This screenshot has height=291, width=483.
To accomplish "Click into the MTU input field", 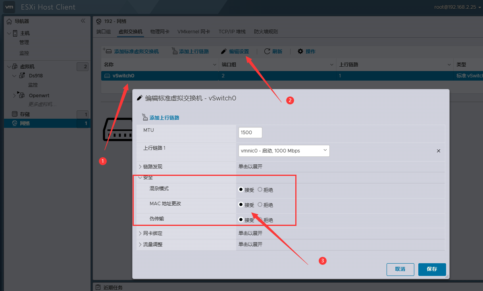I will pyautogui.click(x=250, y=132).
